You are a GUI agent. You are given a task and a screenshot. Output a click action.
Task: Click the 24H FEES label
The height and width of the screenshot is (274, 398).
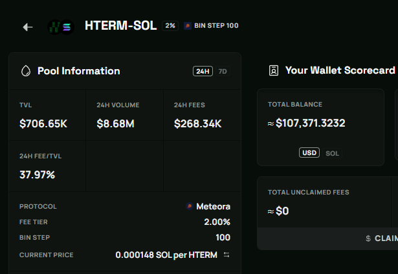190,105
